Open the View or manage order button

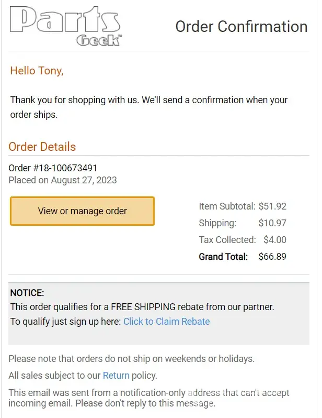click(x=82, y=211)
